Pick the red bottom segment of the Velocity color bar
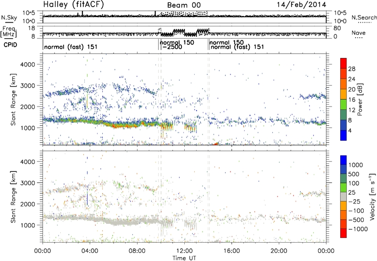Screen dimensions: 377x261 point(344,233)
